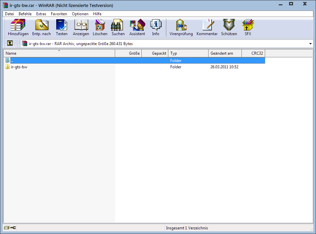Open the Anzeigen viewer icon
This screenshot has width=316, height=234.
pos(81,27)
